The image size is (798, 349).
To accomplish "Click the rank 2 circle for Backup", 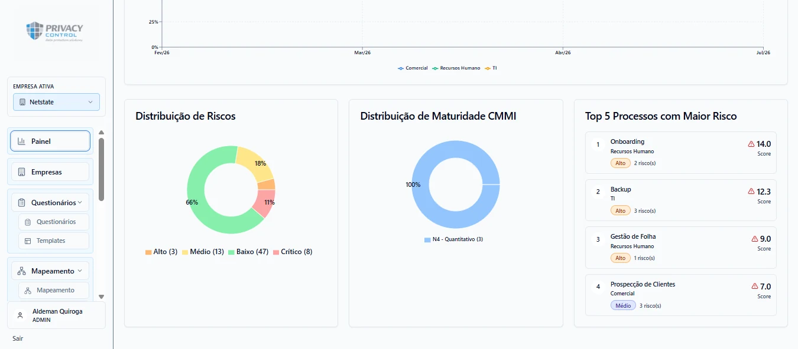I will click(598, 192).
